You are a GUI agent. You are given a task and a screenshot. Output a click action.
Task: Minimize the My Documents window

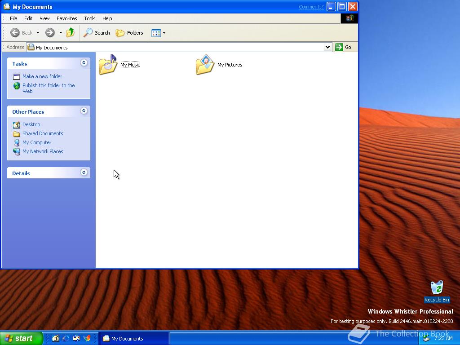click(331, 6)
